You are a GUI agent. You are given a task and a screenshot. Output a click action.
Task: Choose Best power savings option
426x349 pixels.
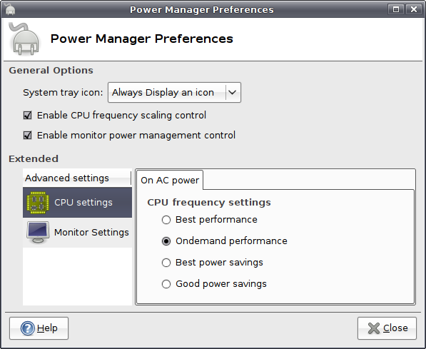166,263
